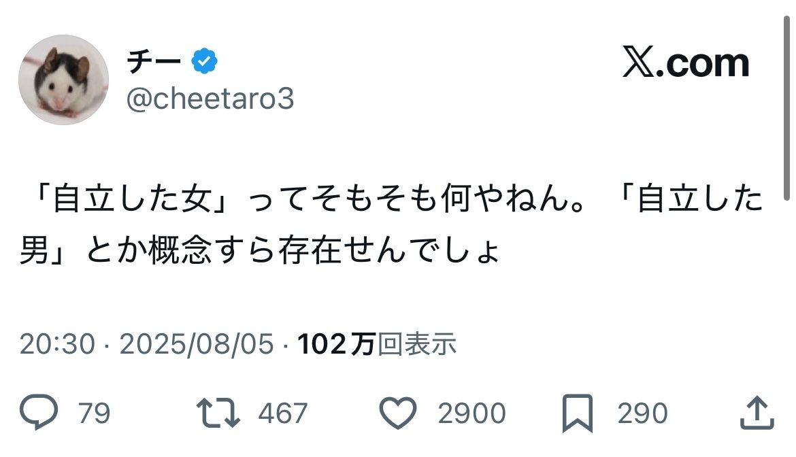Open the share menu with the upload arrow icon
Screen dimensions: 796x457
(x=755, y=413)
